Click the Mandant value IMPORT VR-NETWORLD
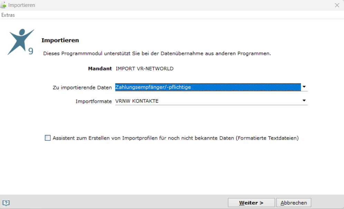 145,68
